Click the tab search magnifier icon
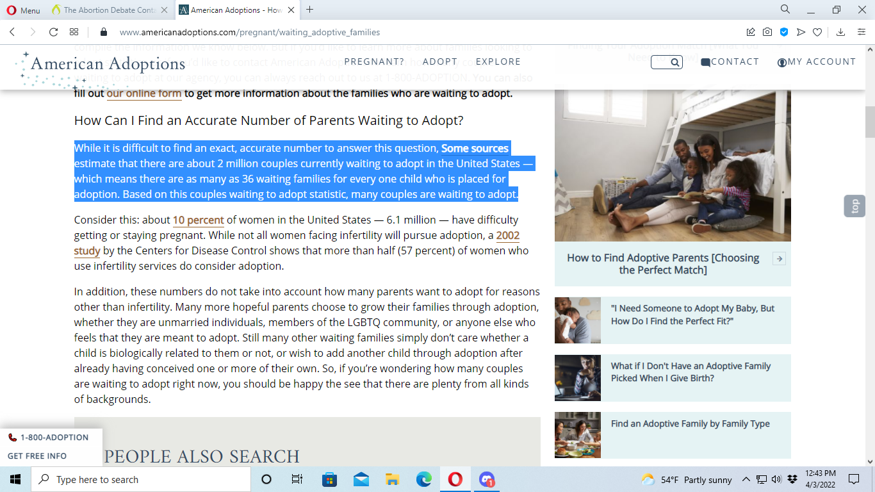Screen dimensions: 875x492 785,9
